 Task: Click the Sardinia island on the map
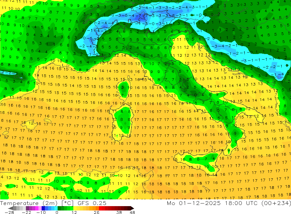pyautogui.click(x=122, y=122)
